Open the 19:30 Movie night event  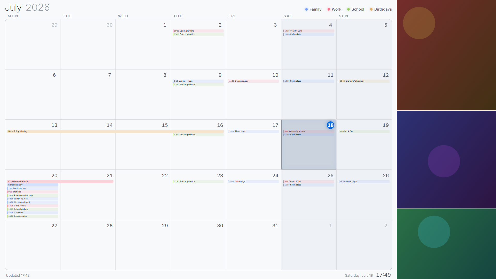coord(364,182)
